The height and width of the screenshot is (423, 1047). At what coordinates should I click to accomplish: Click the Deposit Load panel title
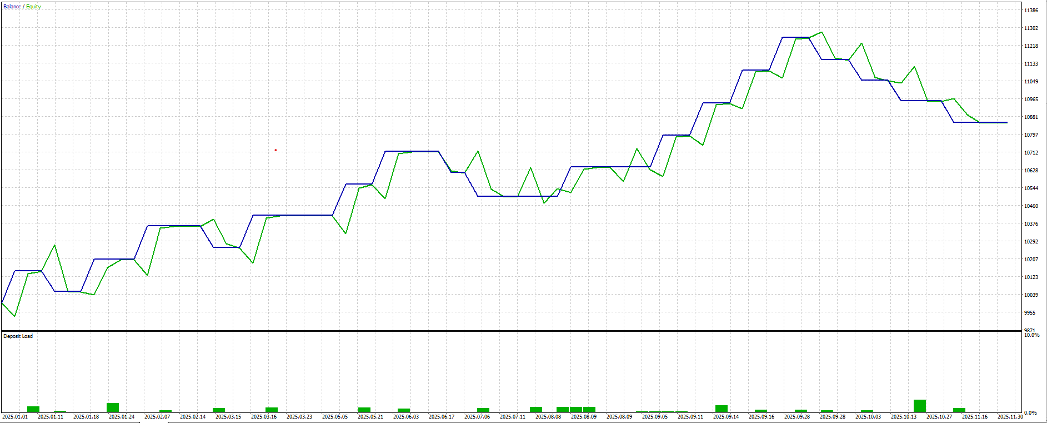[18, 336]
